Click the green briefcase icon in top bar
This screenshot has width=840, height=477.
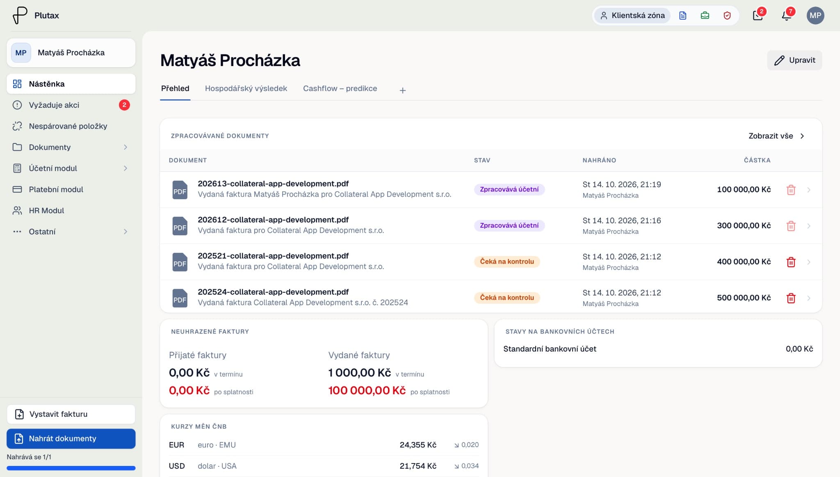pos(705,16)
